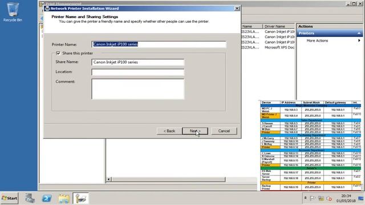The width and height of the screenshot is (365, 205).
Task: Proceed with the Next button
Action: [x=195, y=131]
